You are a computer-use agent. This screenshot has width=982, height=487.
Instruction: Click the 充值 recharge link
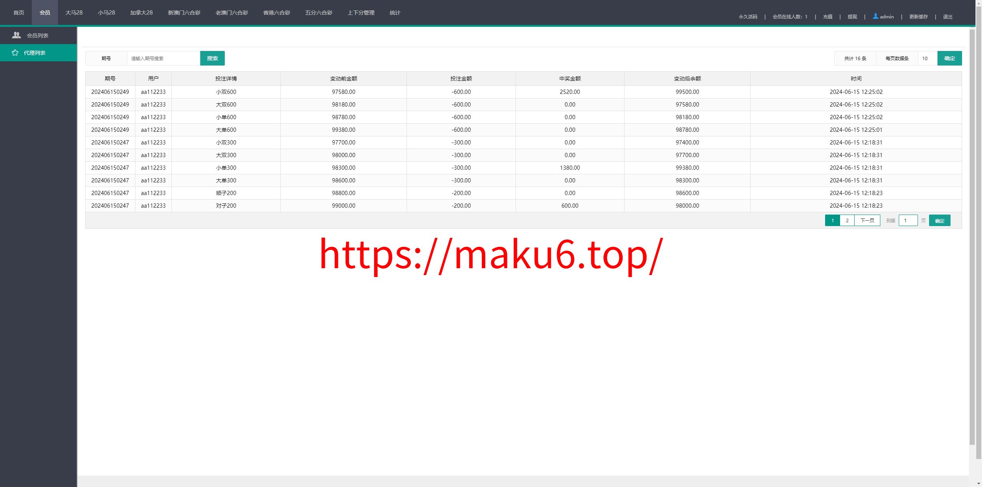(x=828, y=16)
